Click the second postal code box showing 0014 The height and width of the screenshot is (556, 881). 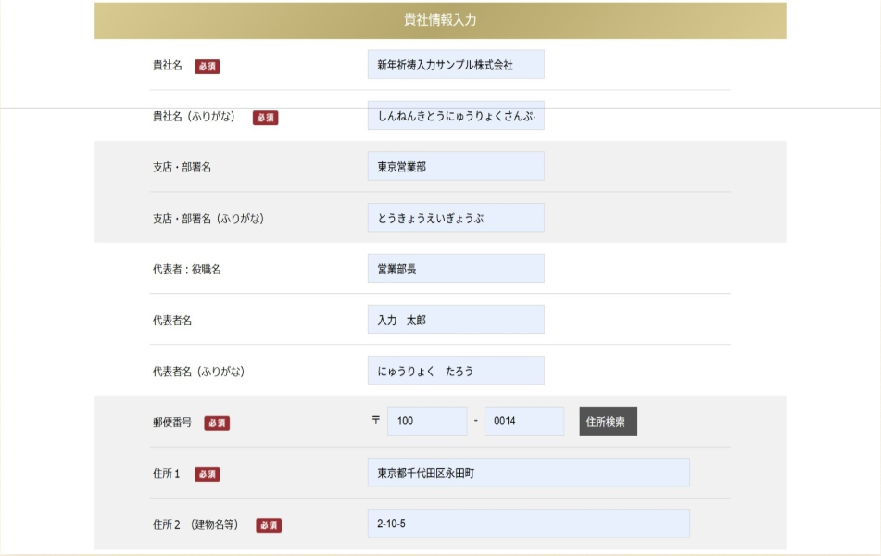pyautogui.click(x=523, y=421)
